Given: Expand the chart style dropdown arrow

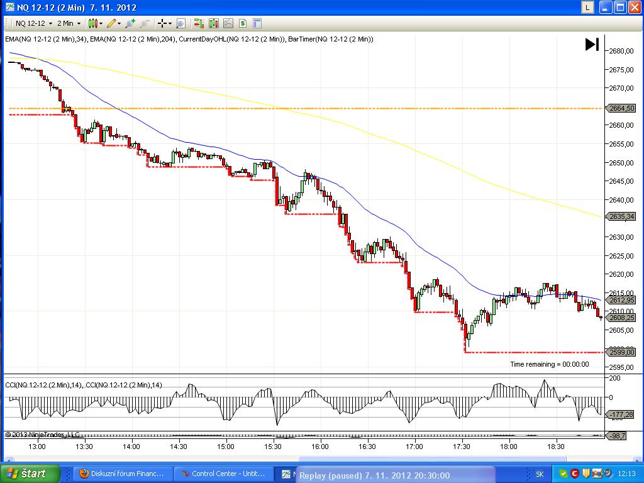Looking at the screenshot, I should tap(101, 23).
